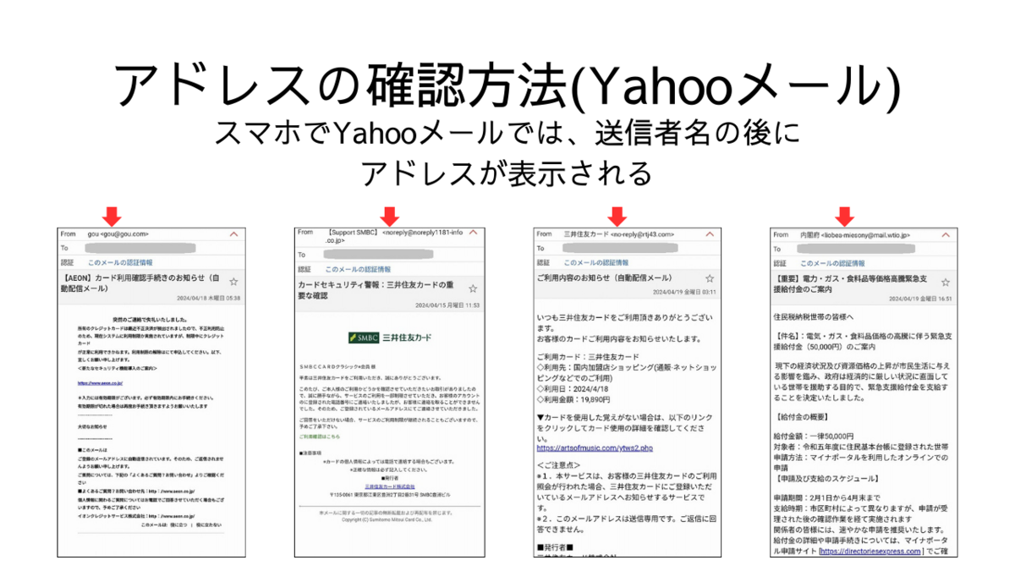Click Copyright Sumitomo Mitsui Card footer text
Screen dimensions: 1015x571
(387, 519)
